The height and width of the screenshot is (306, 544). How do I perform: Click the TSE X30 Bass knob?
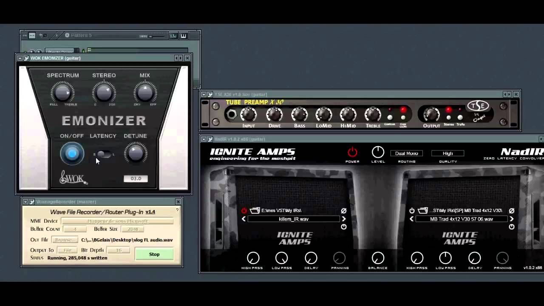coord(299,114)
